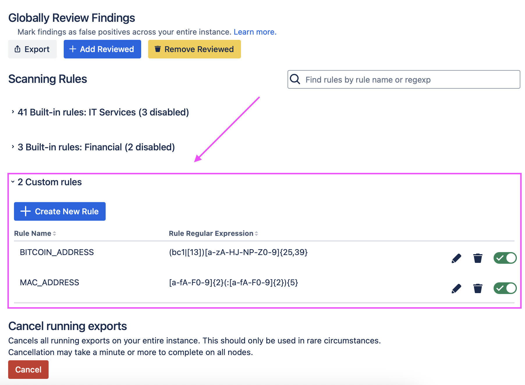Delete the BITCOIN_ADDRESS rule via trash icon

coord(478,258)
